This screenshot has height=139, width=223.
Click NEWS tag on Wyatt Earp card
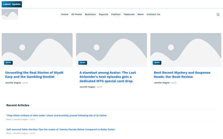coord(8,63)
